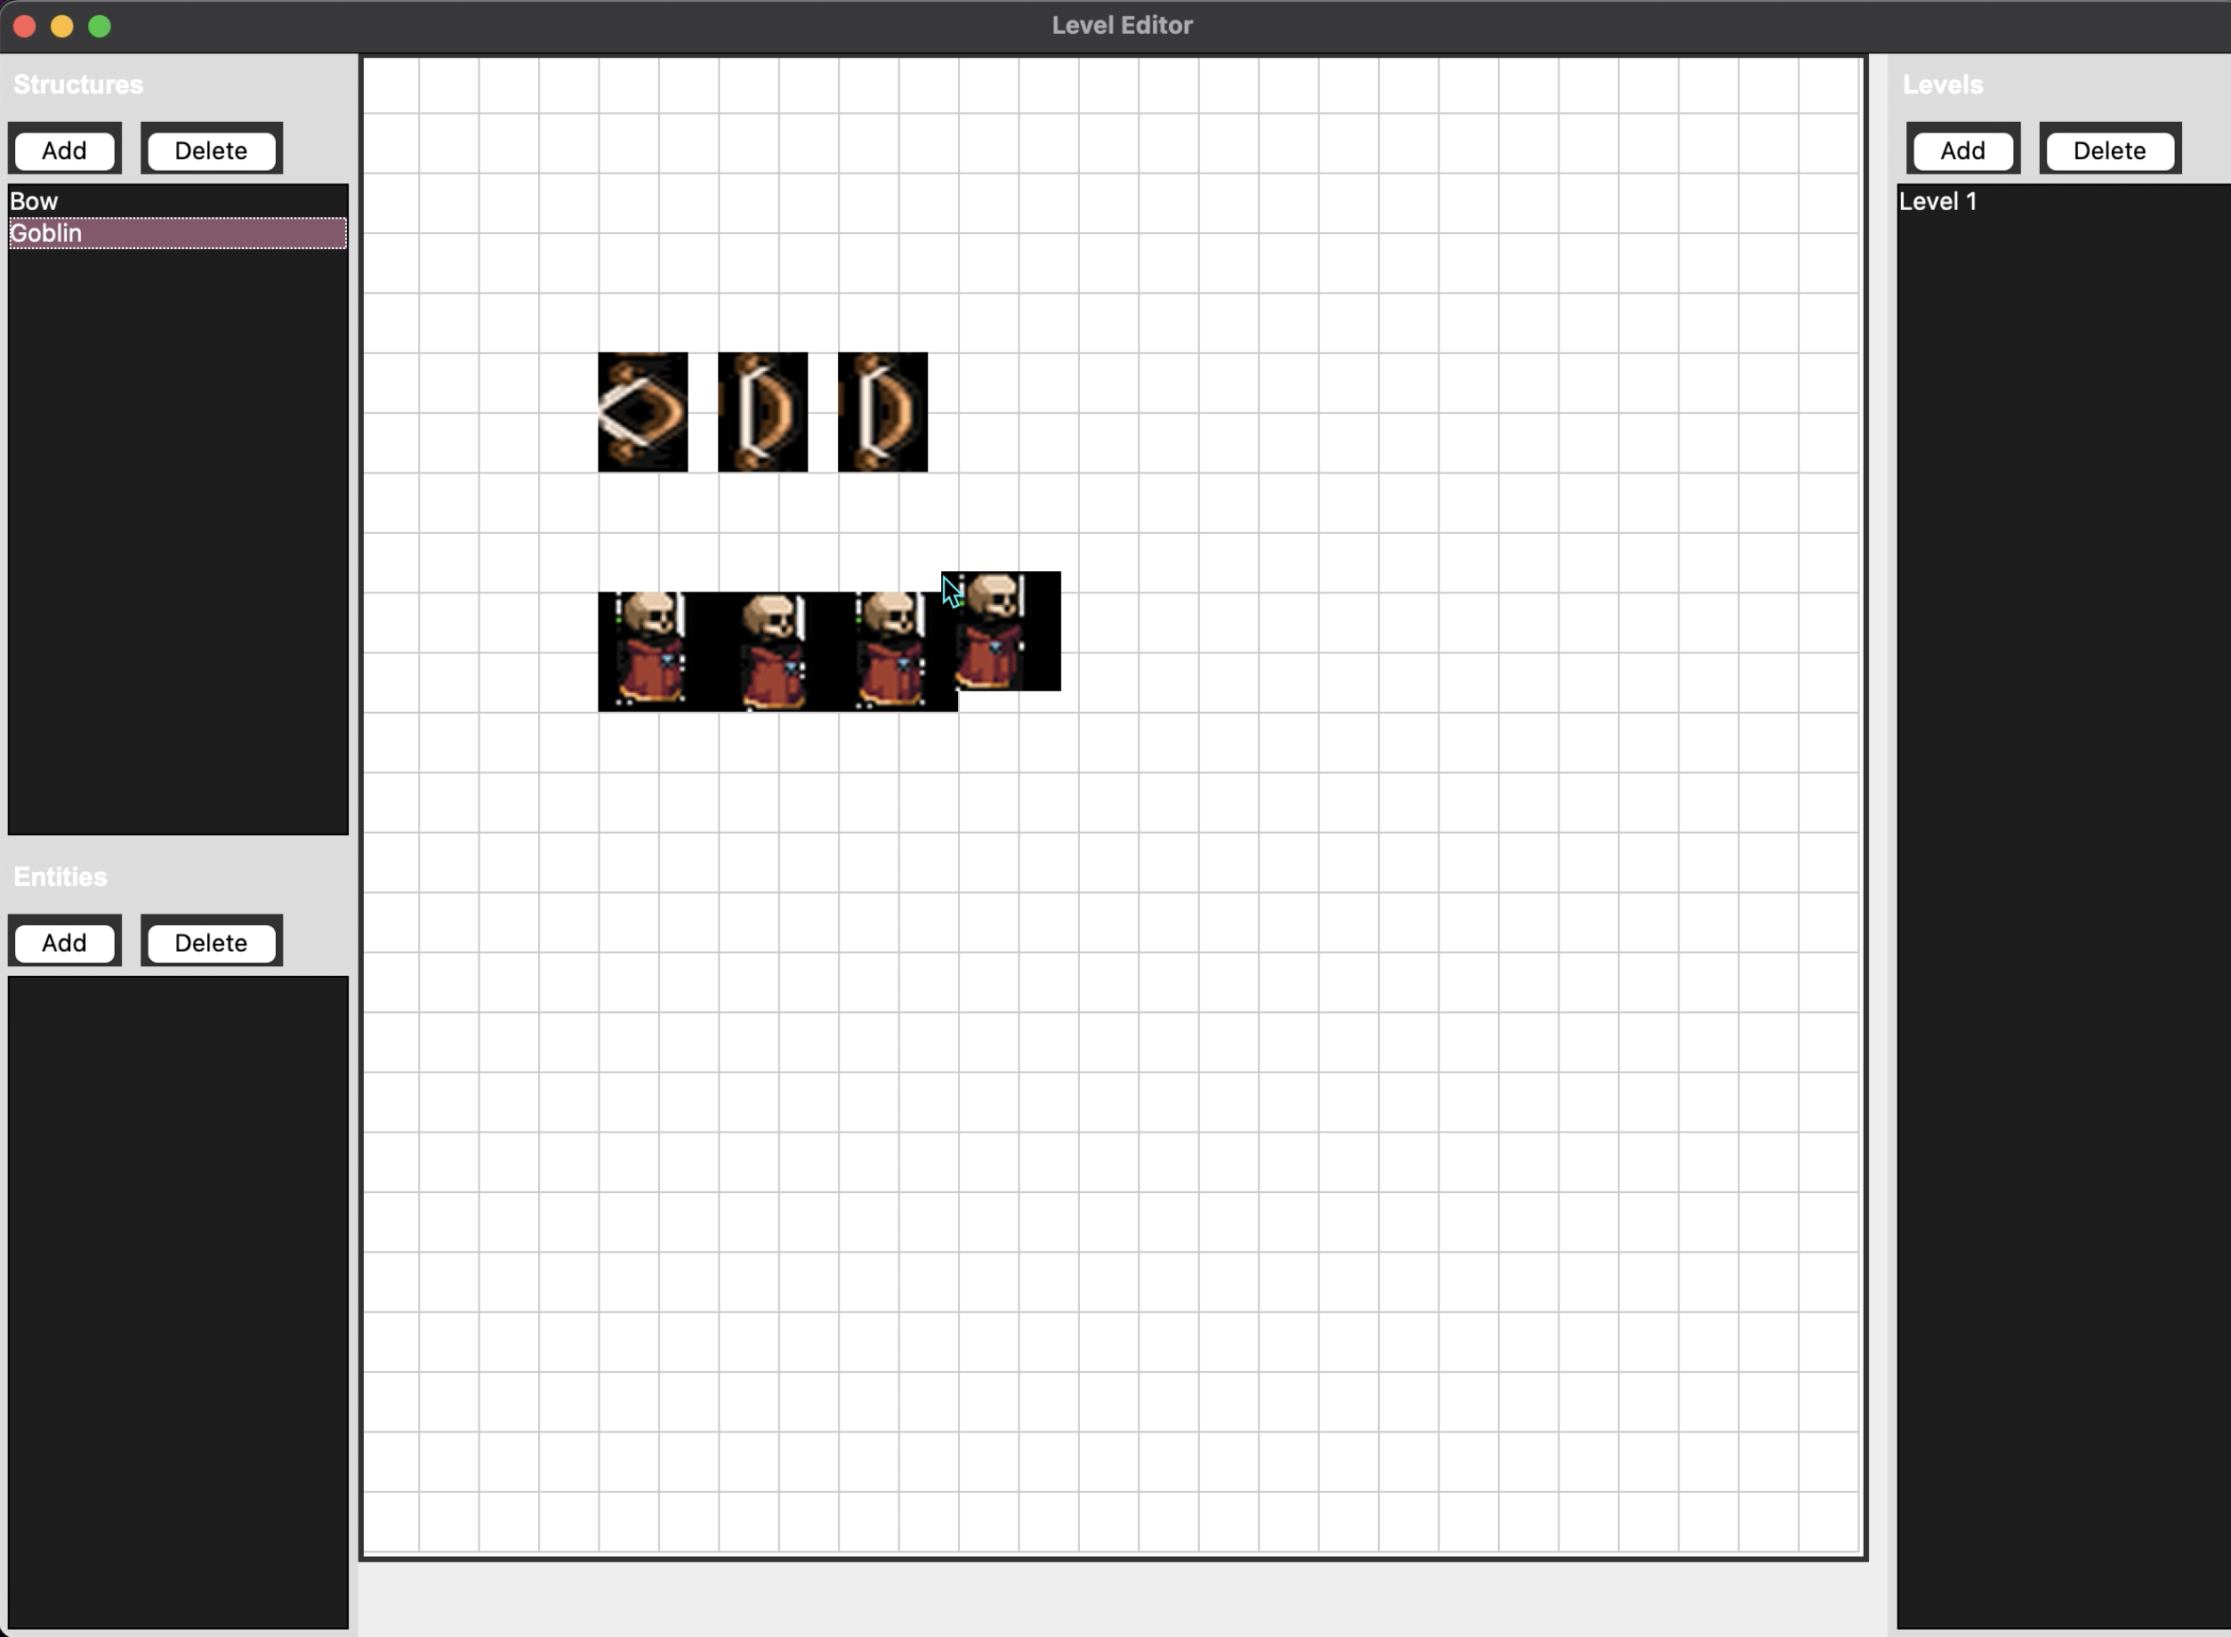The image size is (2231, 1637).
Task: Click the raised fourth skeleton sprite near the cursor
Action: click(x=1001, y=631)
